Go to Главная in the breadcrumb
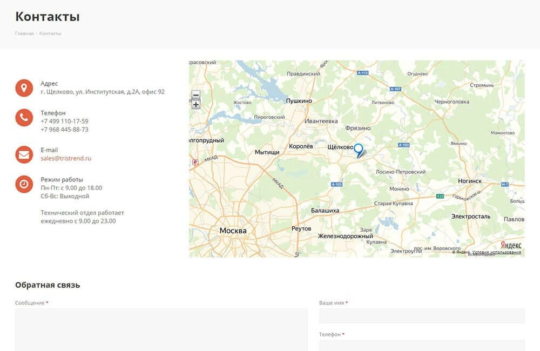This screenshot has height=351, width=540. (x=24, y=33)
